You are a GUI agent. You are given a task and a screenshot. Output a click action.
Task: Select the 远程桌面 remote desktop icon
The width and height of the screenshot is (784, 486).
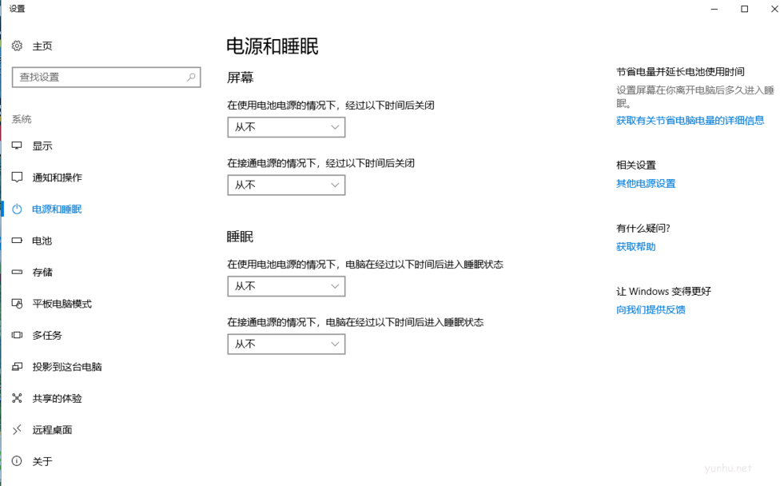(x=18, y=429)
